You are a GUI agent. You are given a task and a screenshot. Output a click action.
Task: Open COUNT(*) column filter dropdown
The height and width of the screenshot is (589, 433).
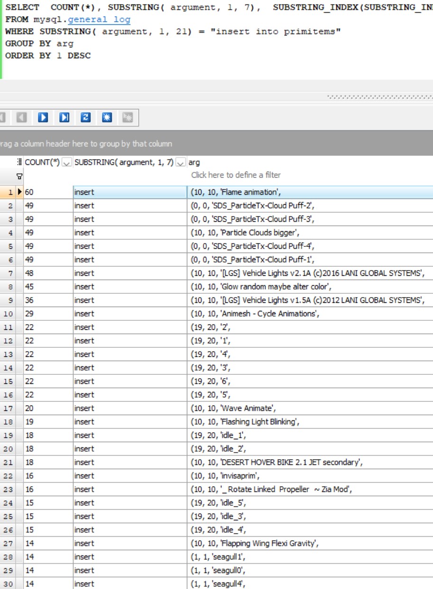[x=67, y=163]
